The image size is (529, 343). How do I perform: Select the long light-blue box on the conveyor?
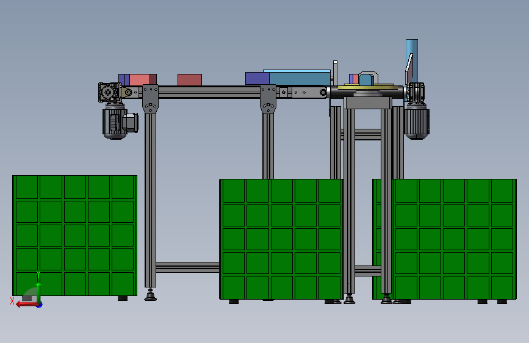(x=297, y=78)
